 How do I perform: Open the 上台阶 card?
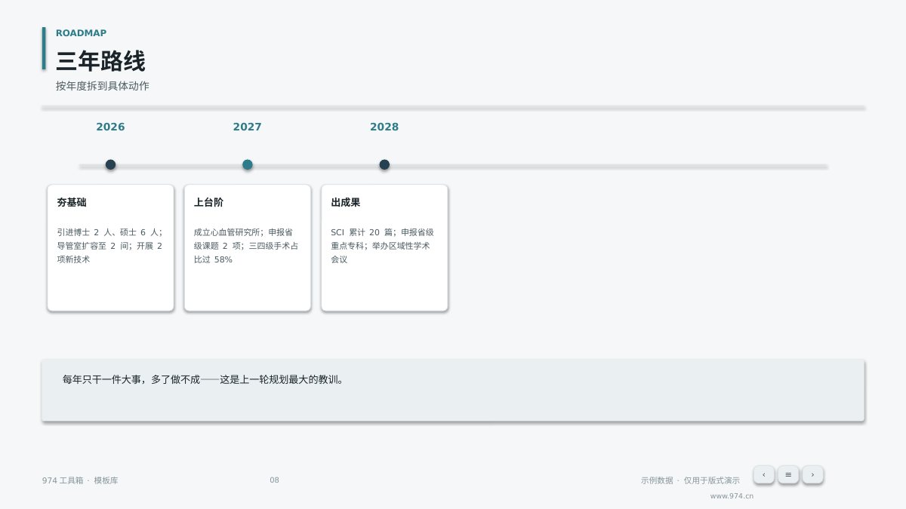click(248, 247)
